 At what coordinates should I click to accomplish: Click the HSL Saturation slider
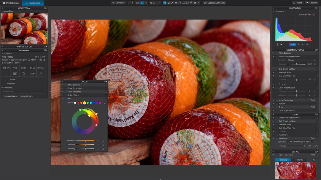click(x=85, y=141)
